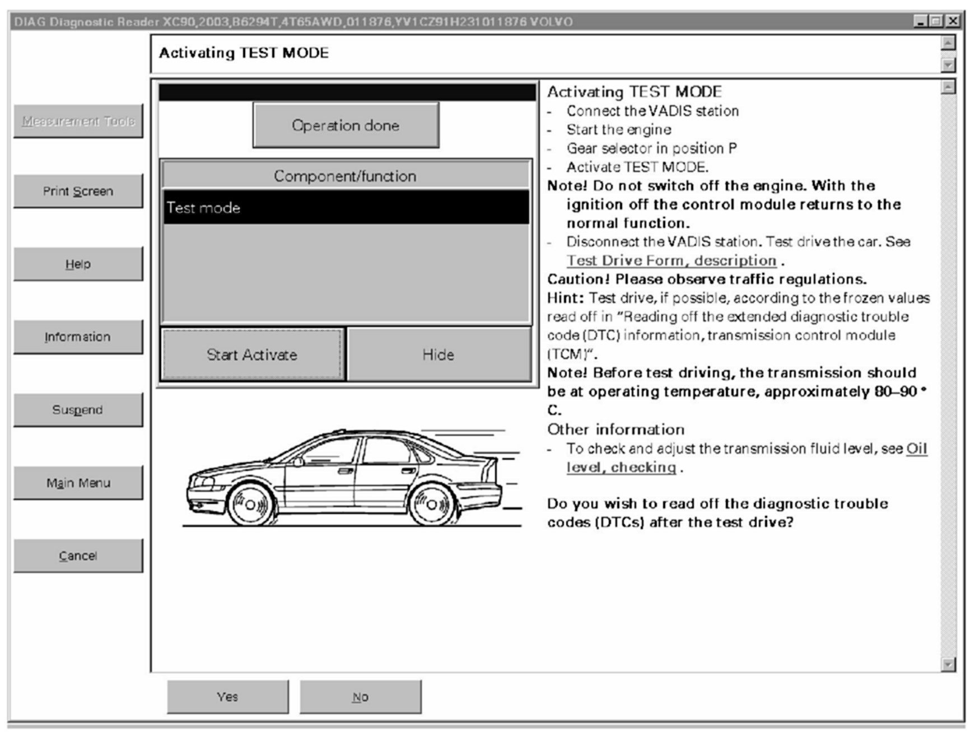
Task: Open the Information button
Action: point(78,337)
